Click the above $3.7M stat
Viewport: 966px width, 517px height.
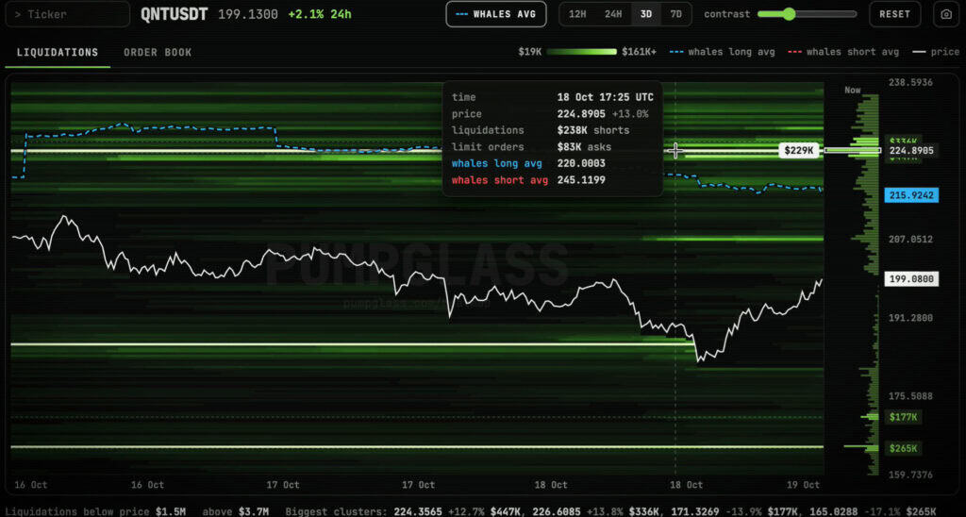click(235, 511)
